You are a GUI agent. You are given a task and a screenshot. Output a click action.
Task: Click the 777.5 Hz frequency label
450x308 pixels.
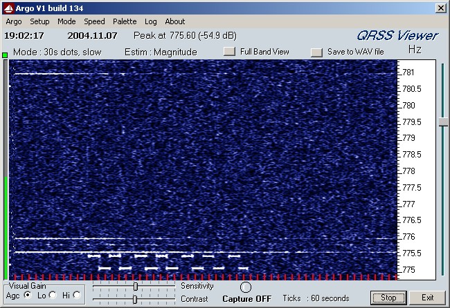[x=412, y=188]
